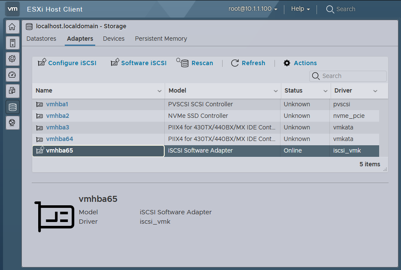Click the adapter icon beside vmhba1
Viewport: 401px width, 270px height.
point(39,104)
